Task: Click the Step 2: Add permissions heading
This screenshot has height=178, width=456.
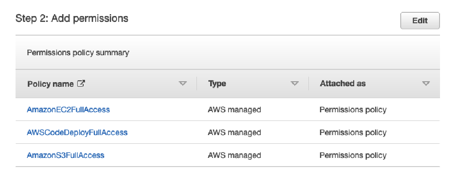Action: [x=72, y=19]
